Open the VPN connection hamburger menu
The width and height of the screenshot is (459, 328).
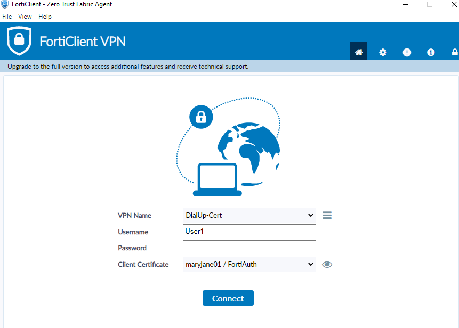point(327,216)
